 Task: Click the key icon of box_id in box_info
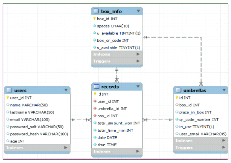point(94,19)
